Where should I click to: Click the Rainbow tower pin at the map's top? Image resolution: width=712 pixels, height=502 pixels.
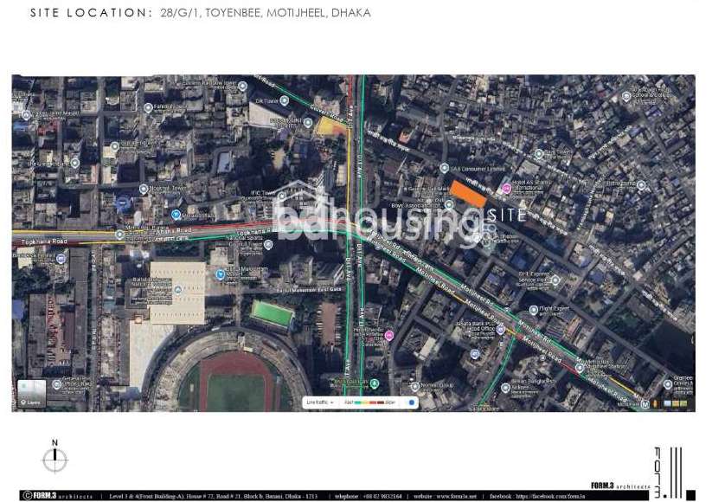click(242, 86)
